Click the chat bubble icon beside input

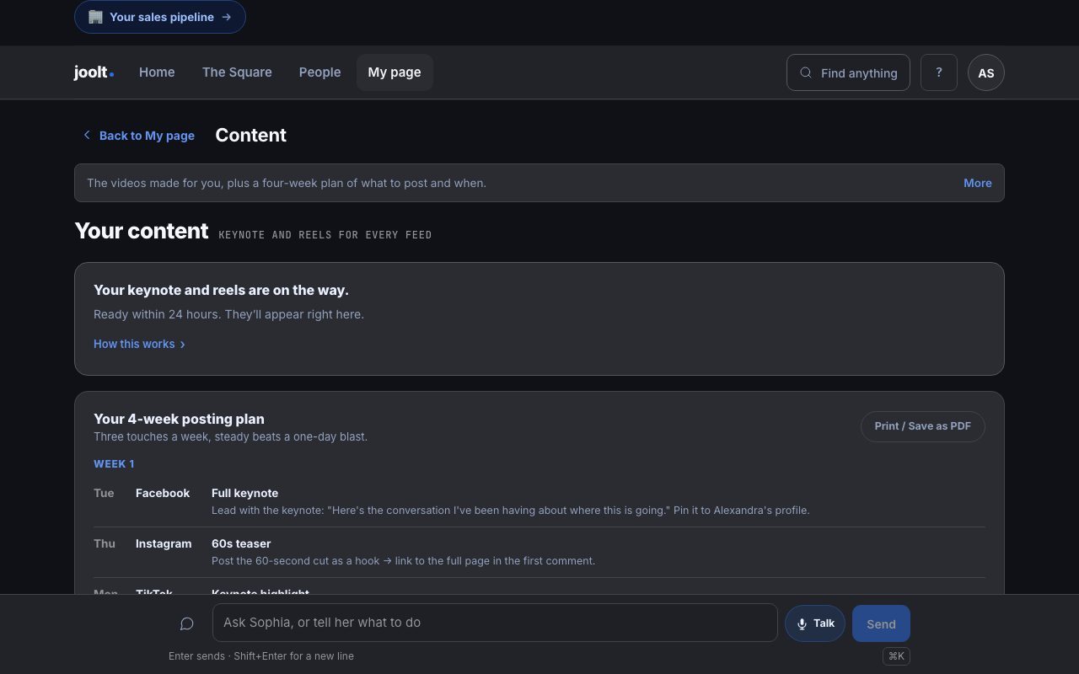click(x=187, y=623)
